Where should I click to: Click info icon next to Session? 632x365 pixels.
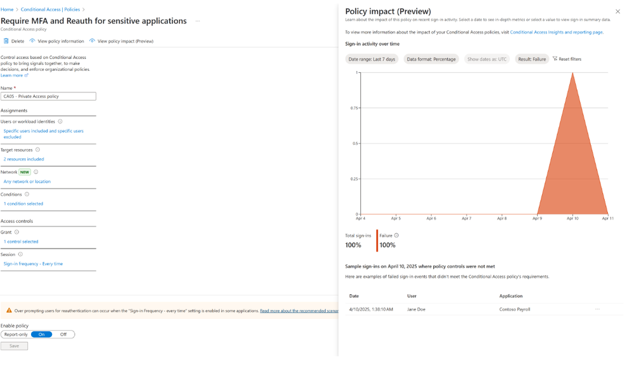[x=20, y=254]
